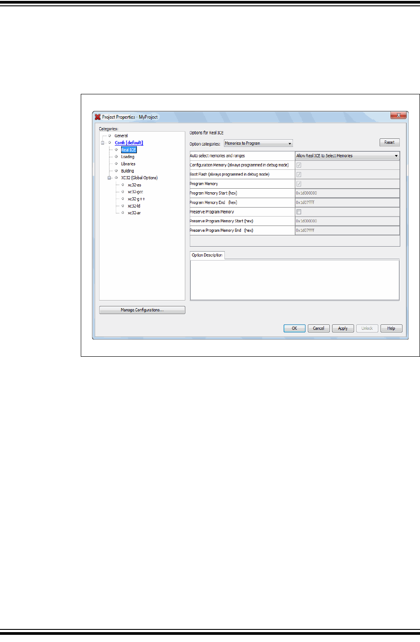Select XC32 (Global Options) node
This screenshot has height=642, width=420.
139,178
